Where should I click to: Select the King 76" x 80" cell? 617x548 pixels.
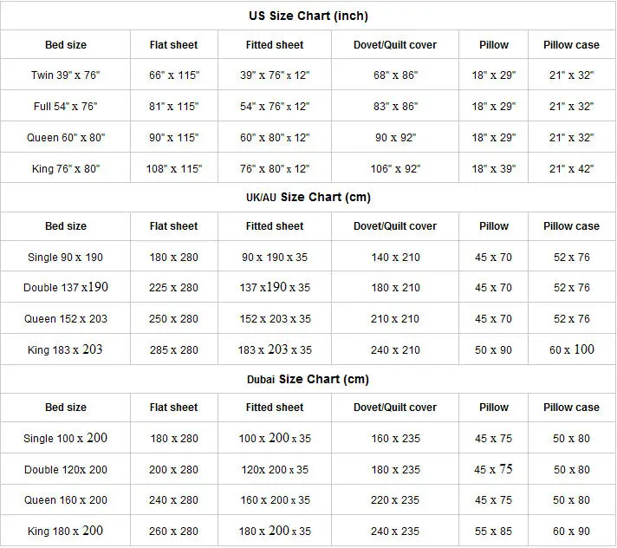[x=66, y=168]
